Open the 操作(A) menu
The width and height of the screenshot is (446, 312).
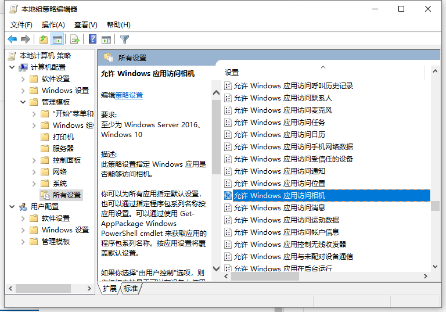point(53,25)
